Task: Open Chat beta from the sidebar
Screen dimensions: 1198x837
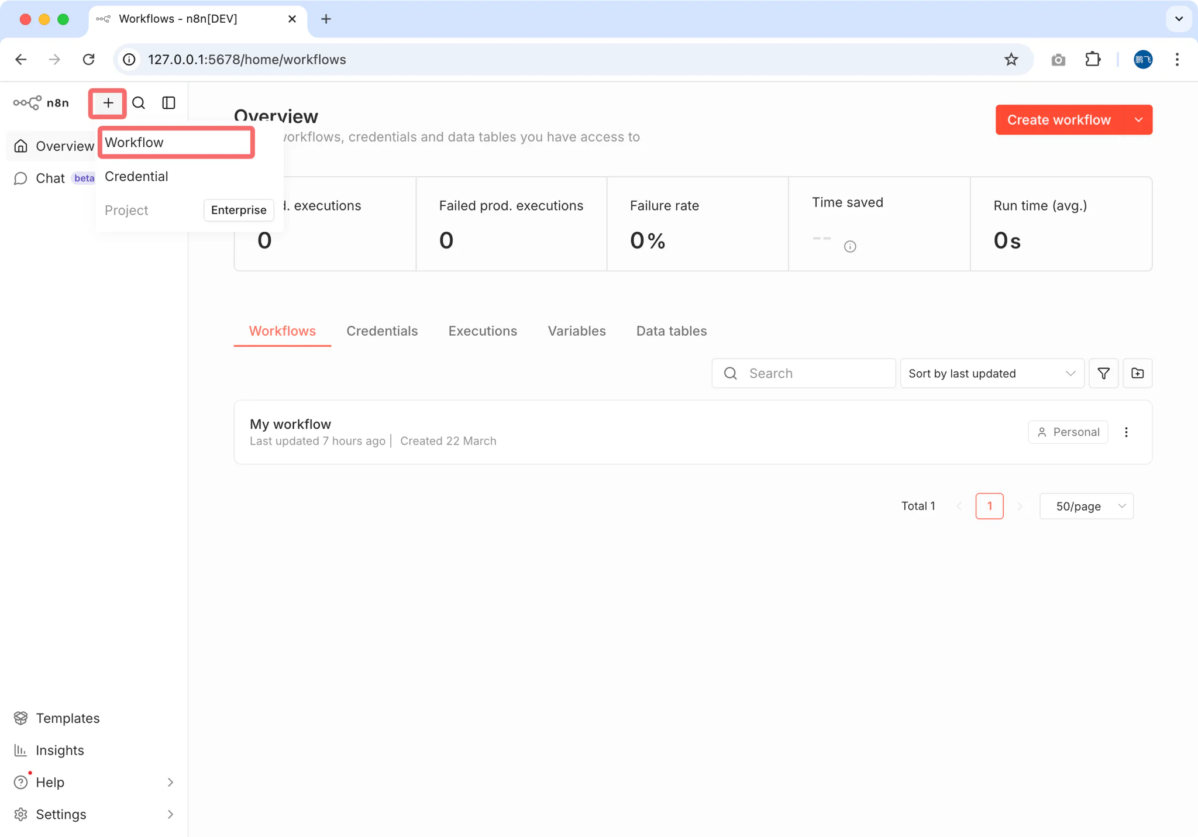Action: [x=50, y=178]
